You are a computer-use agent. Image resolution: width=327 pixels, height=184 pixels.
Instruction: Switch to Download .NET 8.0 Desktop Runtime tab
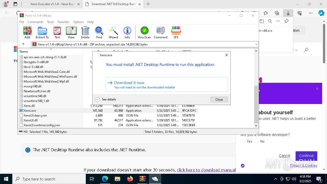(x=113, y=4)
